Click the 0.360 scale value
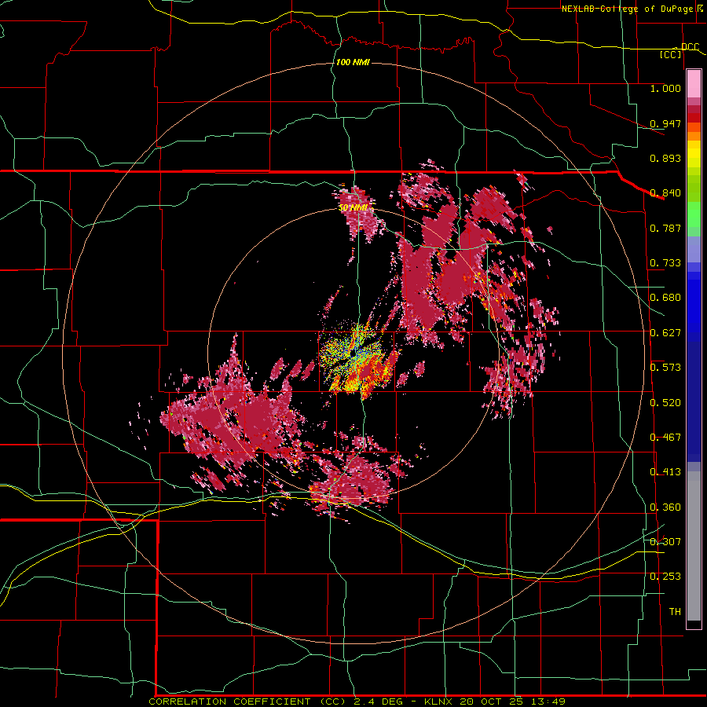707x707 pixels. pyautogui.click(x=665, y=507)
